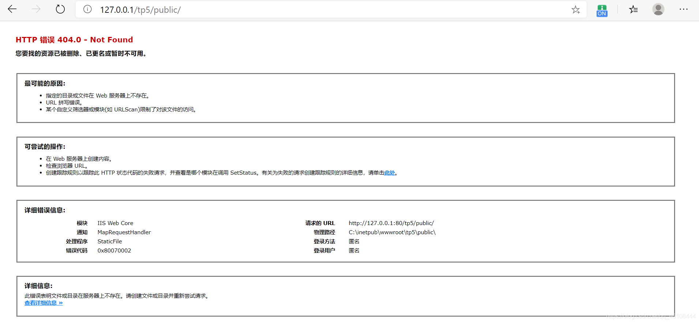Click the 物理路径 label

(324, 232)
